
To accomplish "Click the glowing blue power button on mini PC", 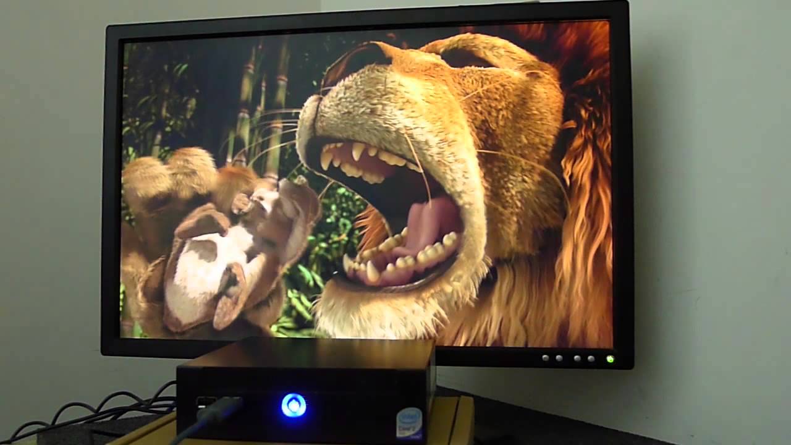I will pos(294,405).
